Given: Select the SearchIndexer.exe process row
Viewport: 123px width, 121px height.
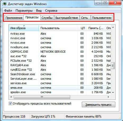Looking at the screenshot, I should [60, 74].
